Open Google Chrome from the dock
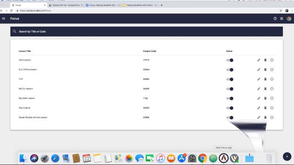The height and width of the screenshot is (165, 294). (x=203, y=158)
